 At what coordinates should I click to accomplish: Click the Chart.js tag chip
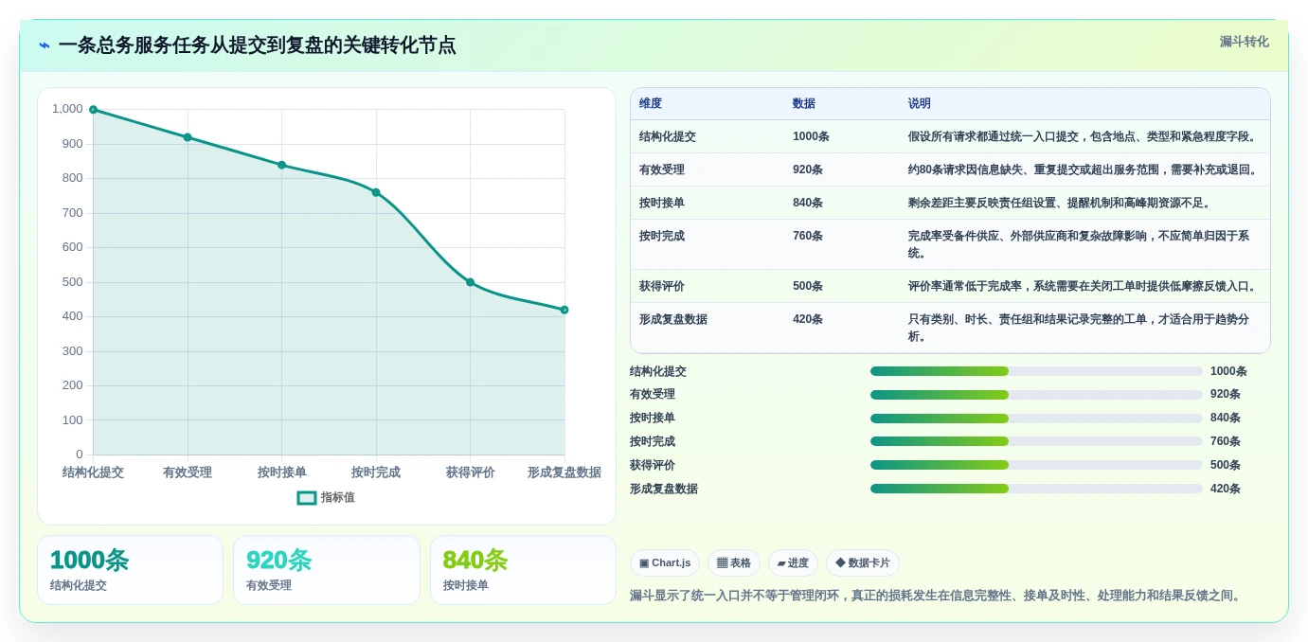[x=665, y=563]
